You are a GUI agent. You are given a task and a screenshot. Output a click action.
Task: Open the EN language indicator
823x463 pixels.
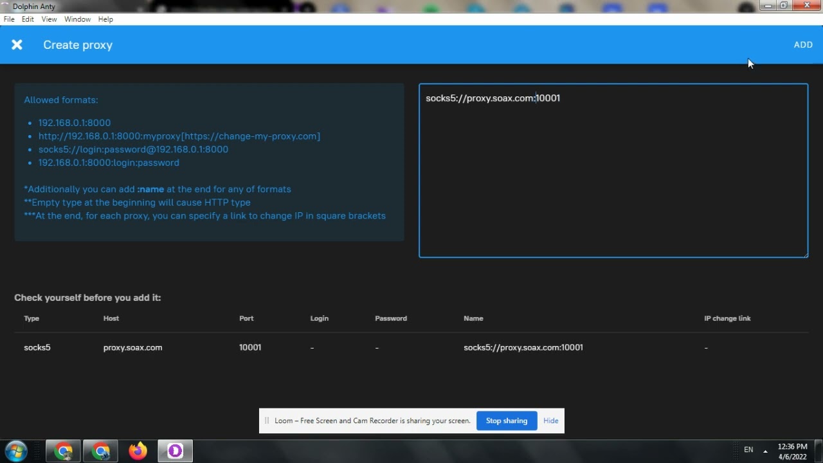[748, 450]
